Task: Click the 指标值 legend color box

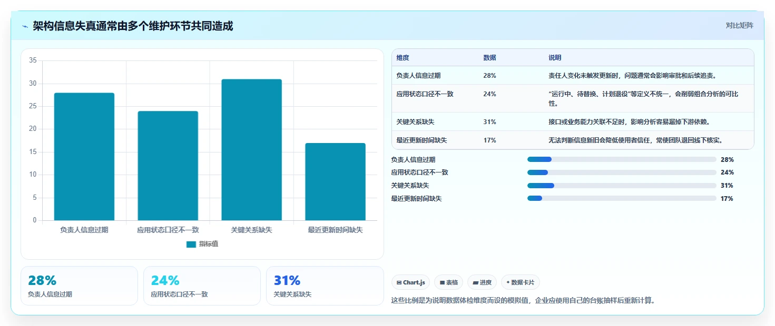Action: [191, 244]
